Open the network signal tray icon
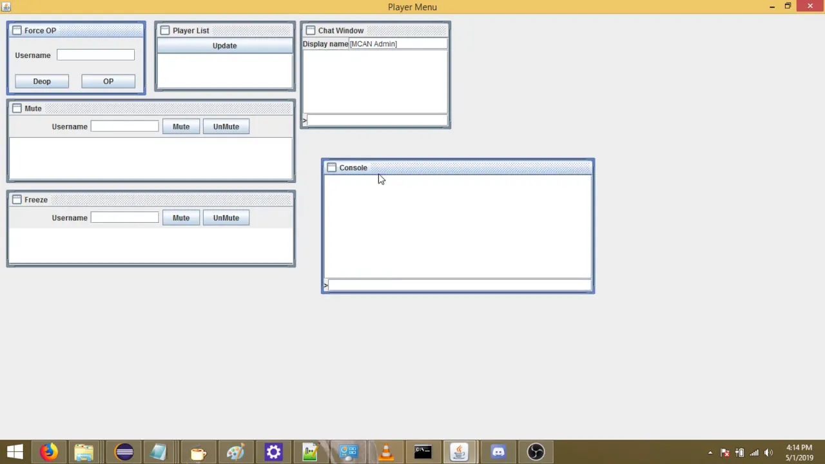 click(754, 452)
